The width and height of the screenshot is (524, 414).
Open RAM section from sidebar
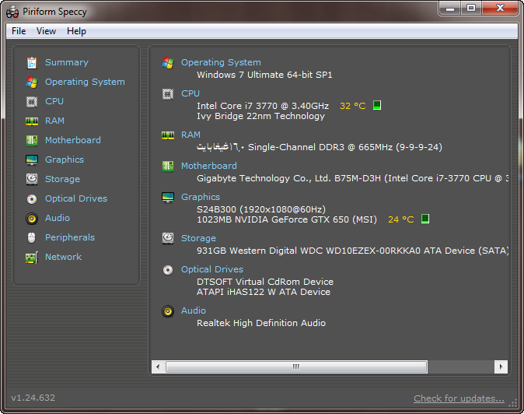coord(54,121)
